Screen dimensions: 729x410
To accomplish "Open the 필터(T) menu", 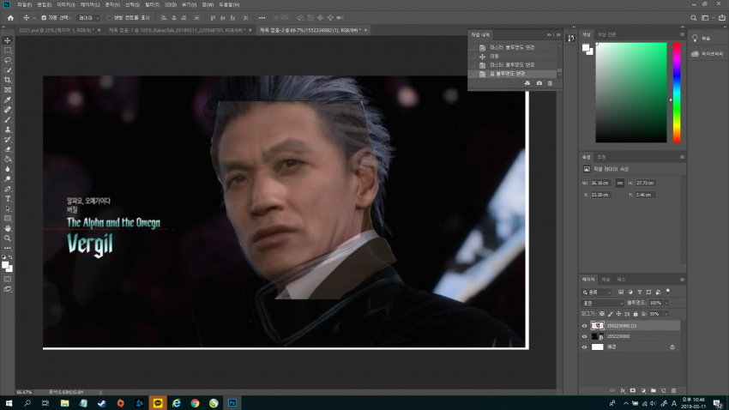I will (x=153, y=4).
